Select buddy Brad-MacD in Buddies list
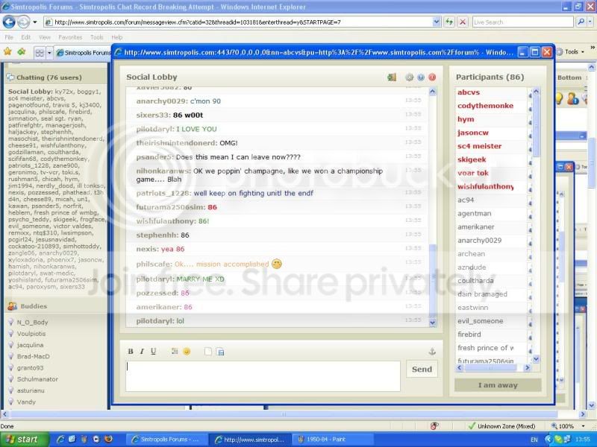The image size is (597, 447). point(33,357)
